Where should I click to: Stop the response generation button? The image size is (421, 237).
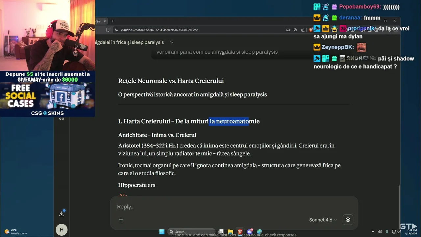pos(348,220)
